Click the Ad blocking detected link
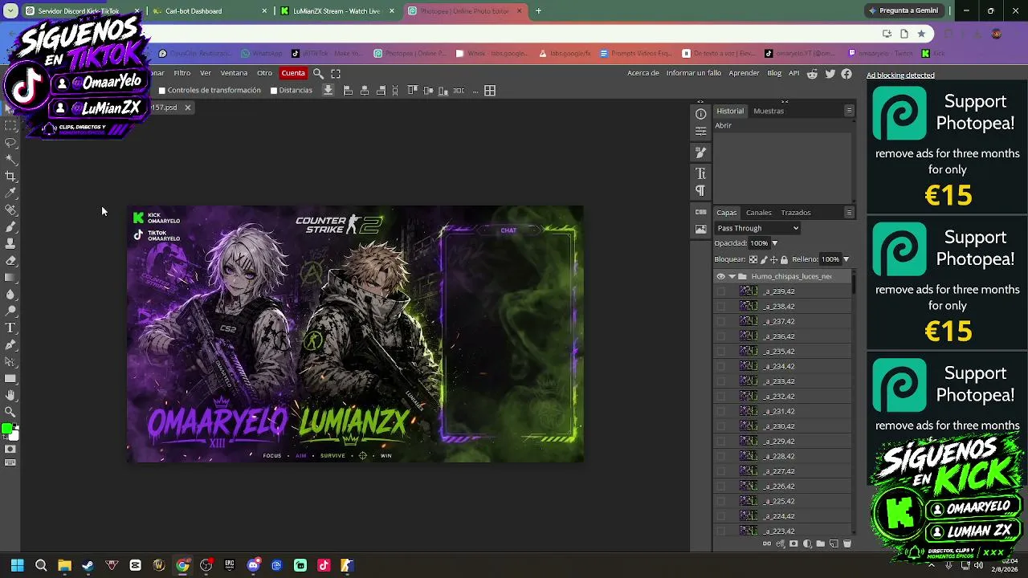1028x578 pixels. click(900, 75)
